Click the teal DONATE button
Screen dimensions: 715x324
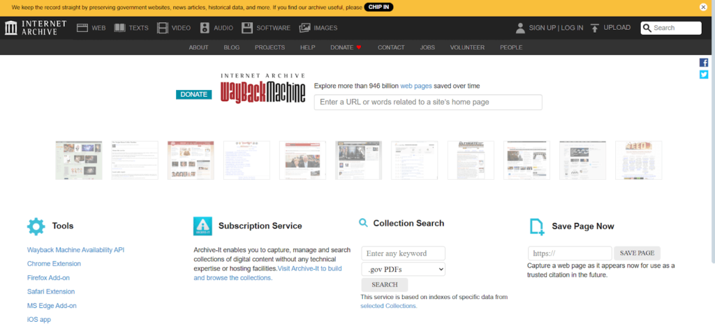194,95
